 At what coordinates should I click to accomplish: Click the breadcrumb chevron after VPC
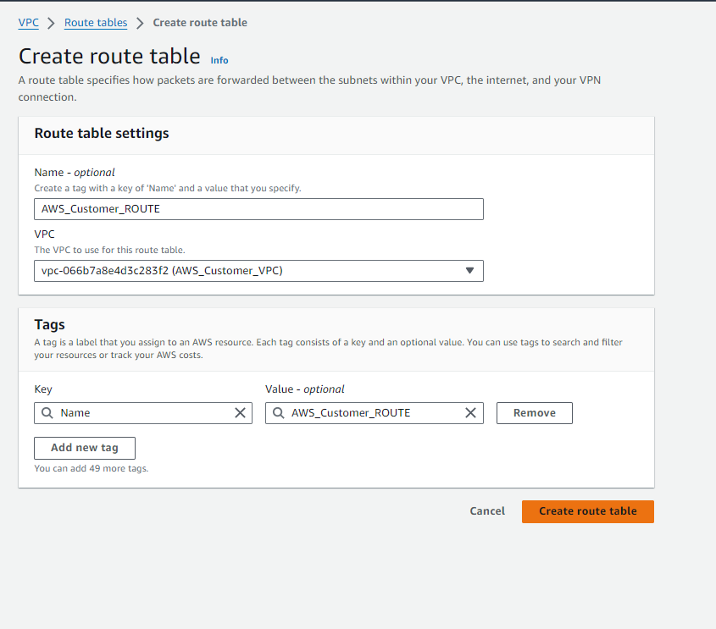[x=51, y=23]
